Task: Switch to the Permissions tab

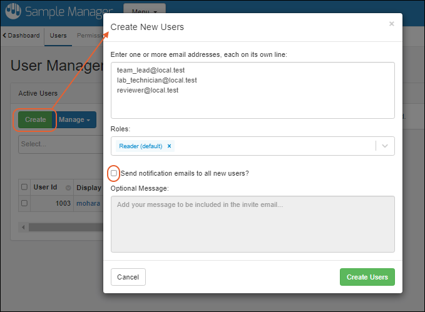Action: click(x=90, y=36)
